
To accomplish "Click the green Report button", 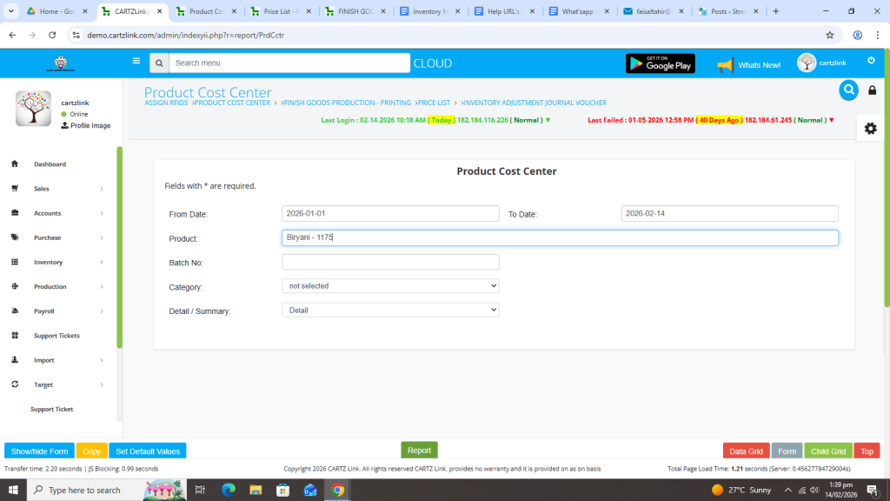I will [419, 450].
